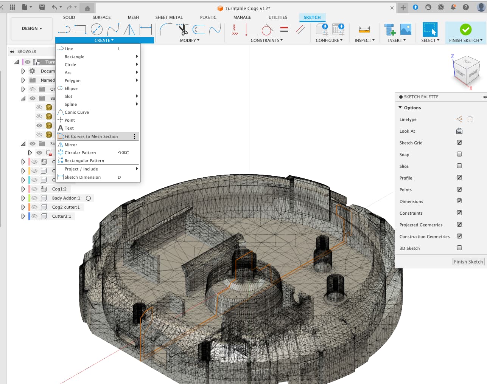Screen dimensions: 487x384
Task: Select the Trim scissors tool
Action: point(183,29)
